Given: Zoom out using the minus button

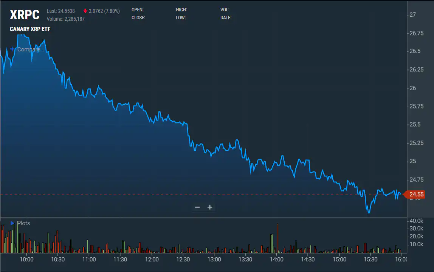Looking at the screenshot, I should 197,207.
